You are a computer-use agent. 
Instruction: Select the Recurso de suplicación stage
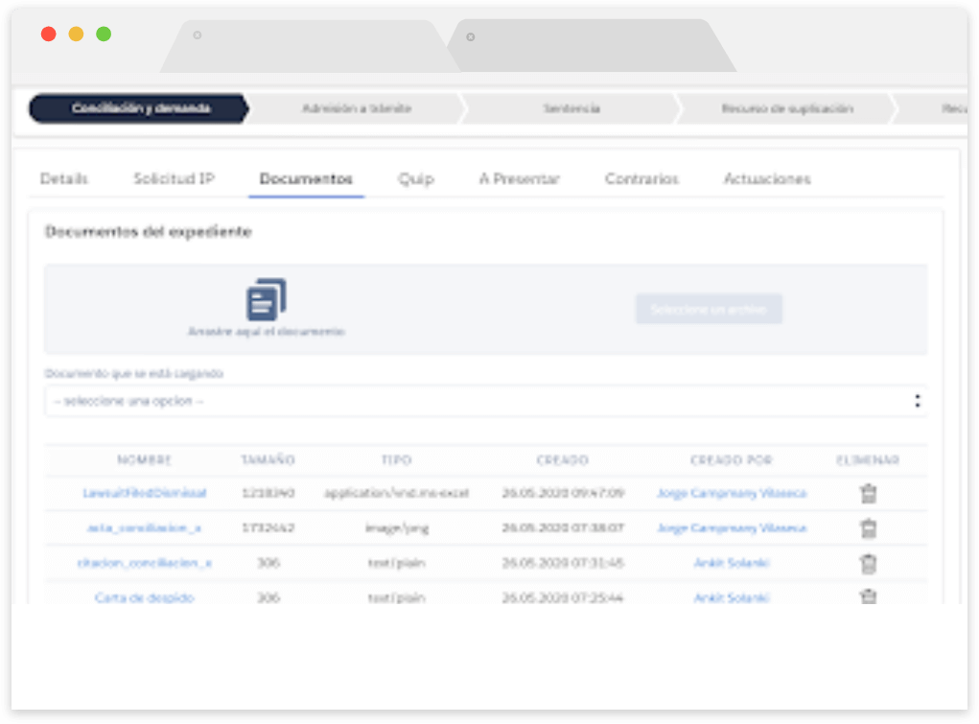[x=786, y=108]
